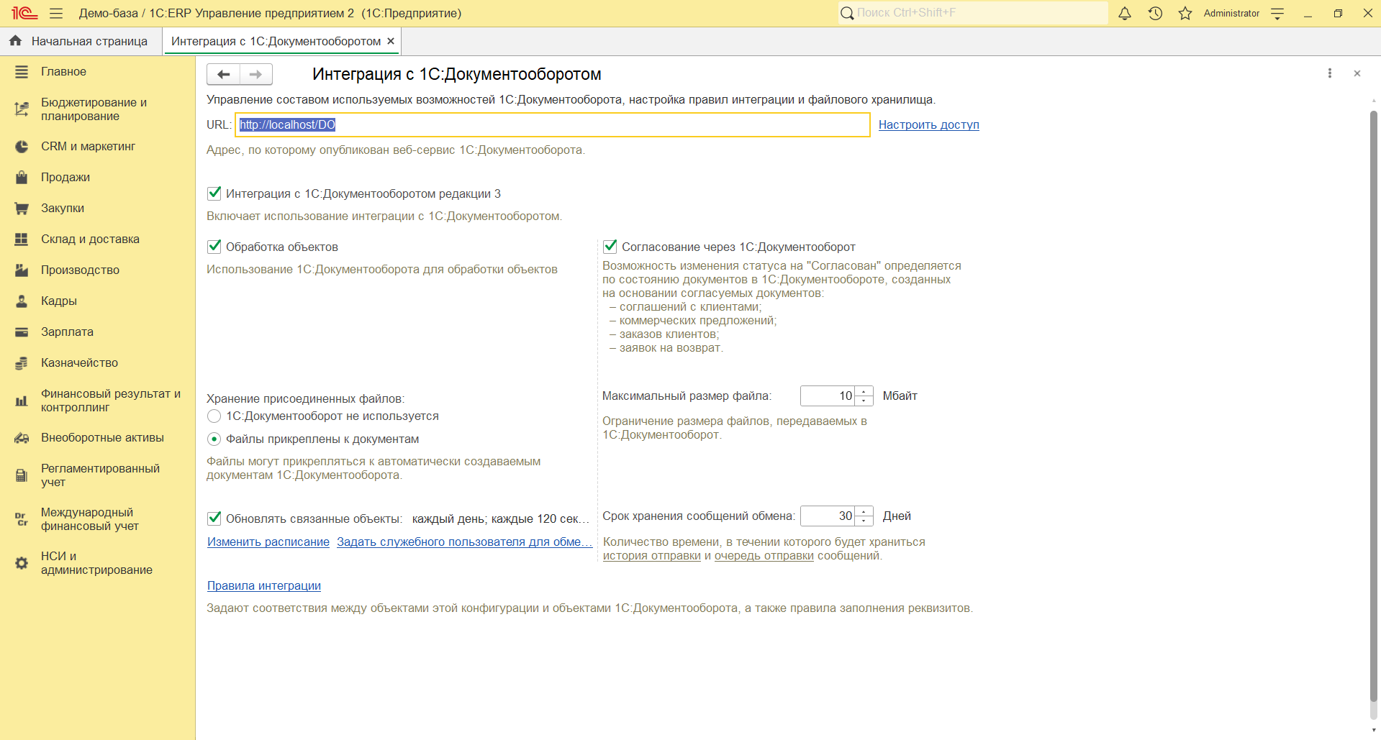Open Главное section
Image resolution: width=1381 pixels, height=740 pixels.
pos(63,72)
